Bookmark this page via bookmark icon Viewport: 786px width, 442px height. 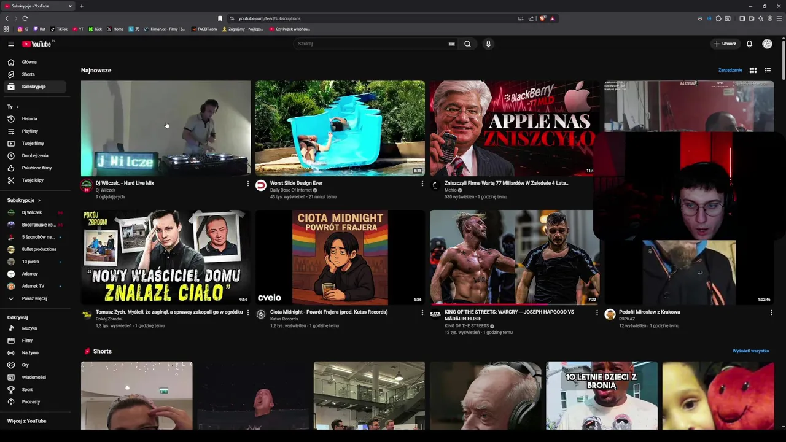coord(220,18)
